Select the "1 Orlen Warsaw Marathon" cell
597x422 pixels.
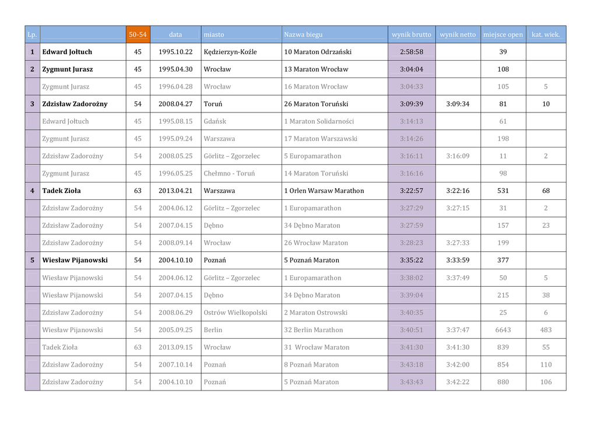[324, 191]
